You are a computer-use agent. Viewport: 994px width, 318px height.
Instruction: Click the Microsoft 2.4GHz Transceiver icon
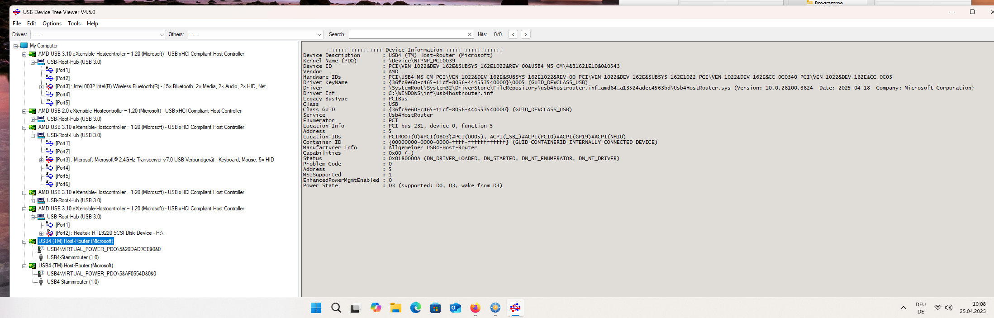point(50,160)
